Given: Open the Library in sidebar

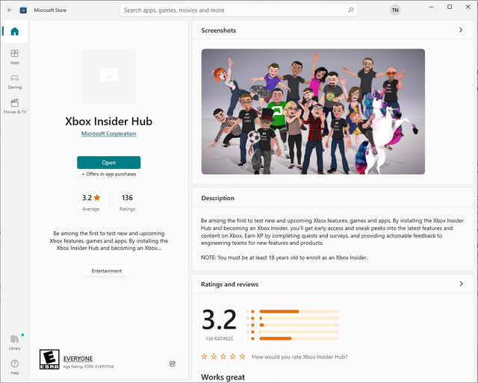Looking at the screenshot, I should pyautogui.click(x=14, y=342).
